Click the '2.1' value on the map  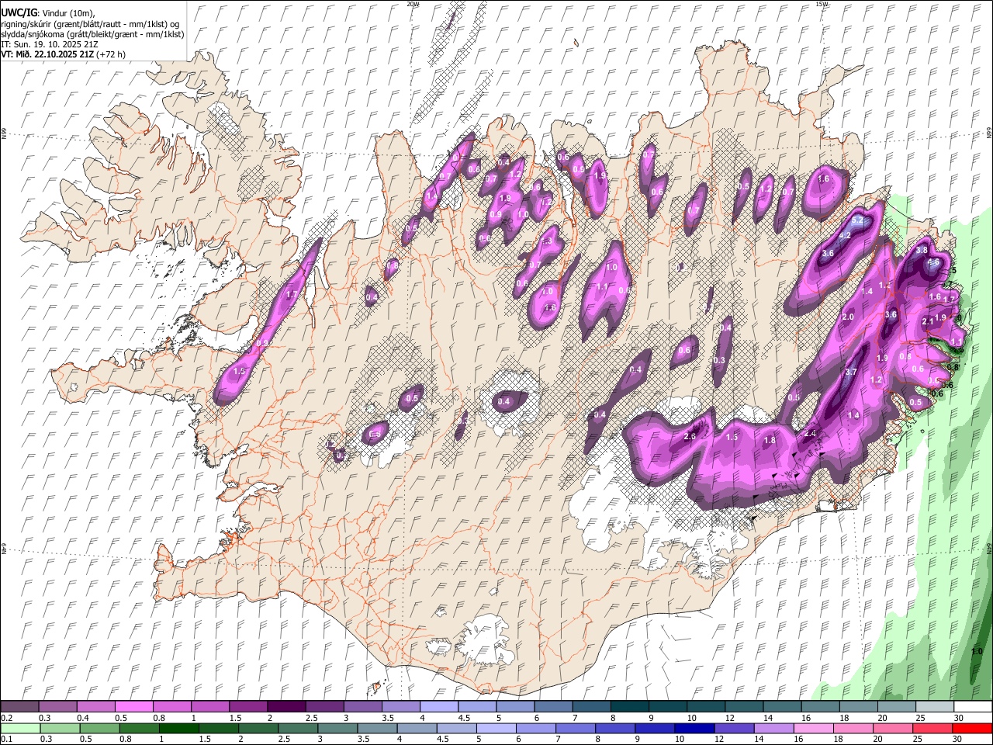coord(928,321)
